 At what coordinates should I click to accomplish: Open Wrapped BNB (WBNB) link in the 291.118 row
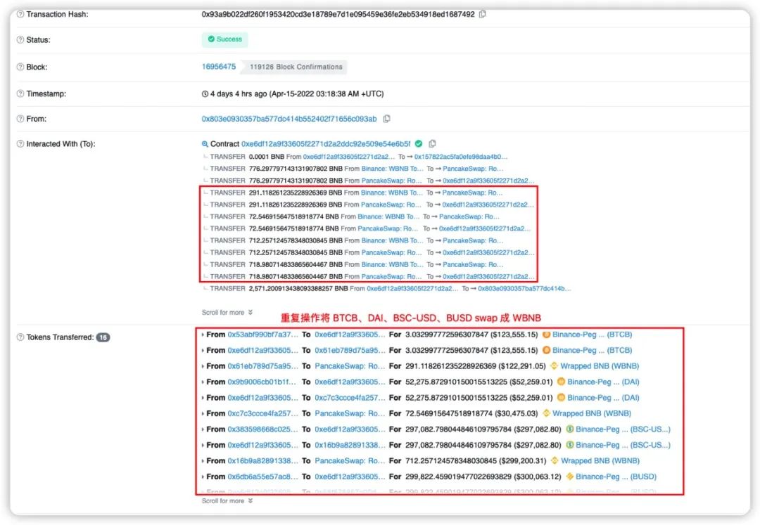[x=600, y=365]
